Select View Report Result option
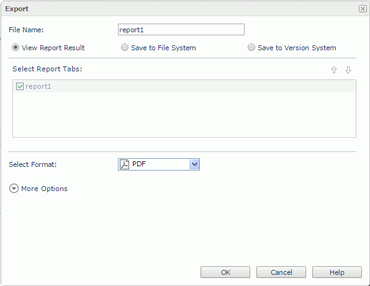The width and height of the screenshot is (370, 286). [x=16, y=47]
